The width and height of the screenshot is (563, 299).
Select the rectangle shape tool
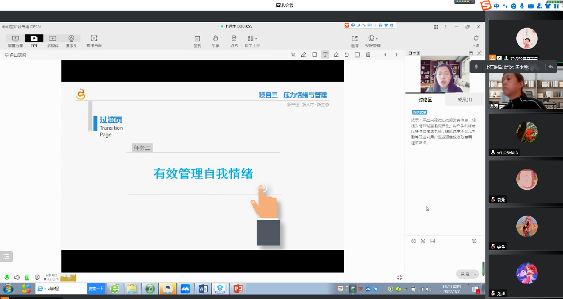click(315, 55)
